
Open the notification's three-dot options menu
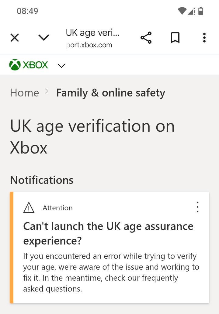click(x=198, y=207)
